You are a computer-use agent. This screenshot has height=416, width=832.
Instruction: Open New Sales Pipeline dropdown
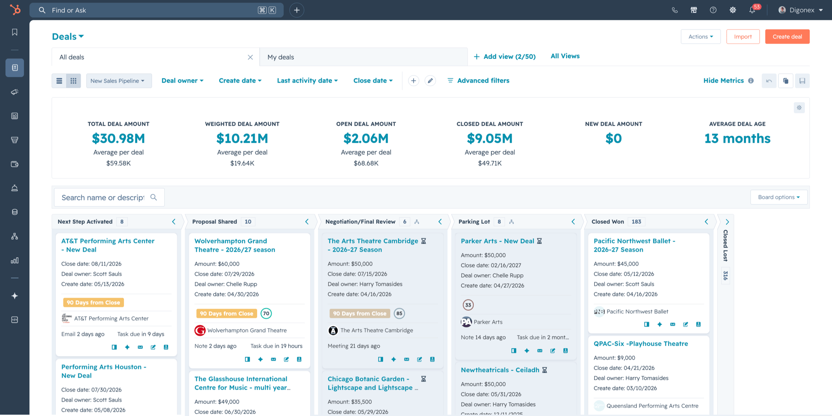[x=119, y=81]
